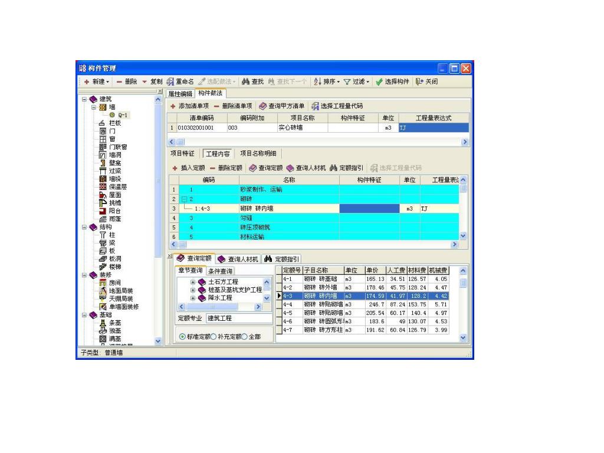Click the 定额指引 binoculars toolbar icon

334,168
